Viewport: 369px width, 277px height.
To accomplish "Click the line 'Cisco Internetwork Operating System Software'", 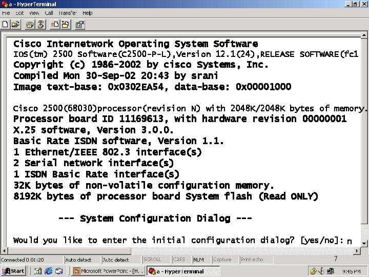I will pos(135,44).
